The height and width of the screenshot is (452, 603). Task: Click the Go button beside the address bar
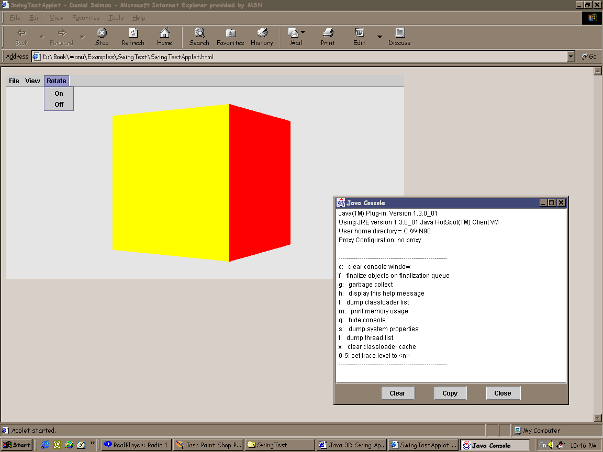589,56
